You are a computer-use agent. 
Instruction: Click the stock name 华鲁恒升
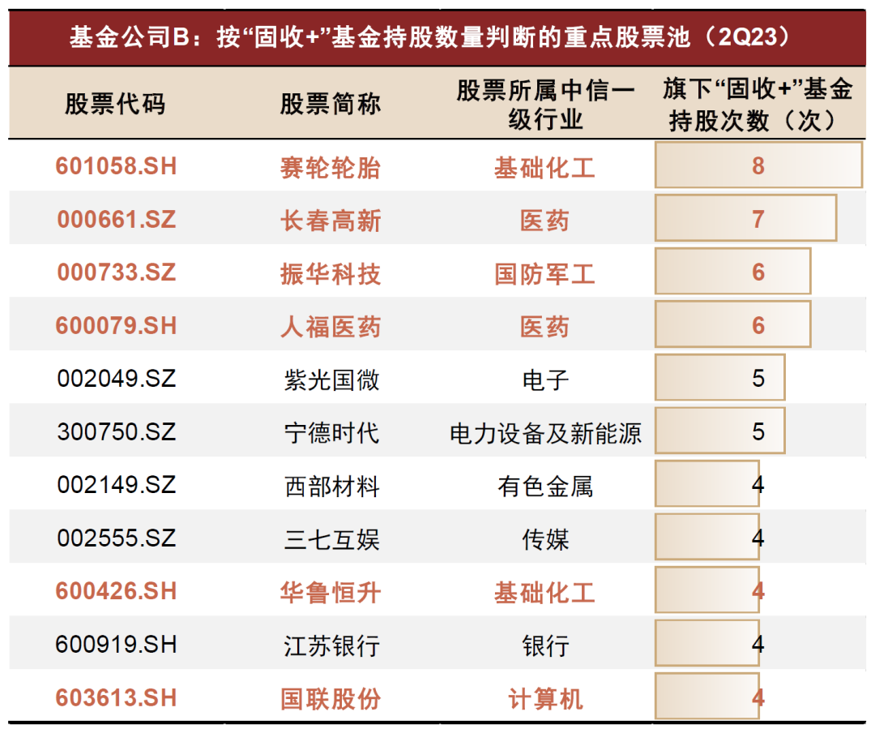331,592
